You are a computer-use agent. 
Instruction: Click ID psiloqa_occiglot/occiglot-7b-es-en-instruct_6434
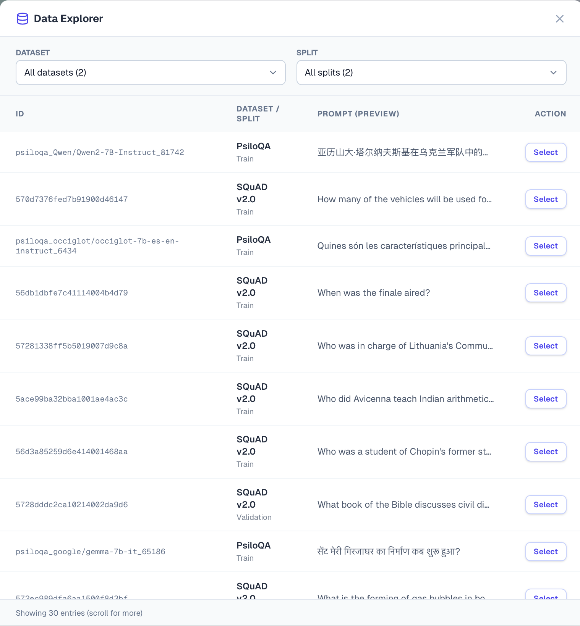tap(97, 246)
